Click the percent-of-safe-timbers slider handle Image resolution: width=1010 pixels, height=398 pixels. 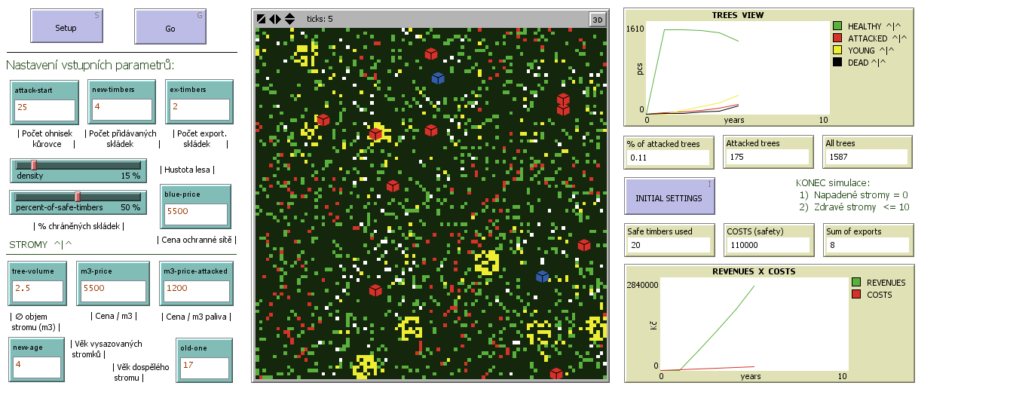77,197
